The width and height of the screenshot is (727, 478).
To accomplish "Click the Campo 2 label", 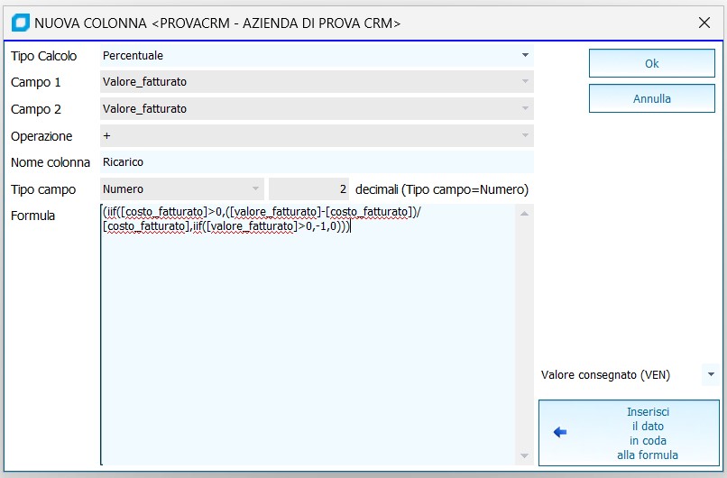I will pyautogui.click(x=36, y=109).
